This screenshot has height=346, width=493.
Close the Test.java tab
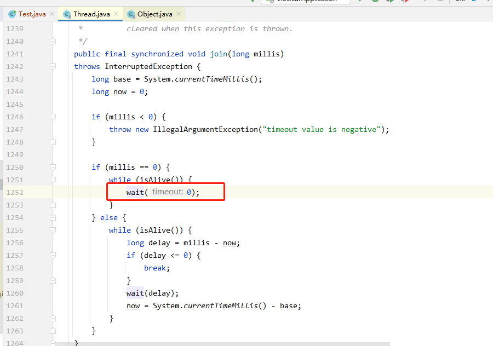[52, 14]
